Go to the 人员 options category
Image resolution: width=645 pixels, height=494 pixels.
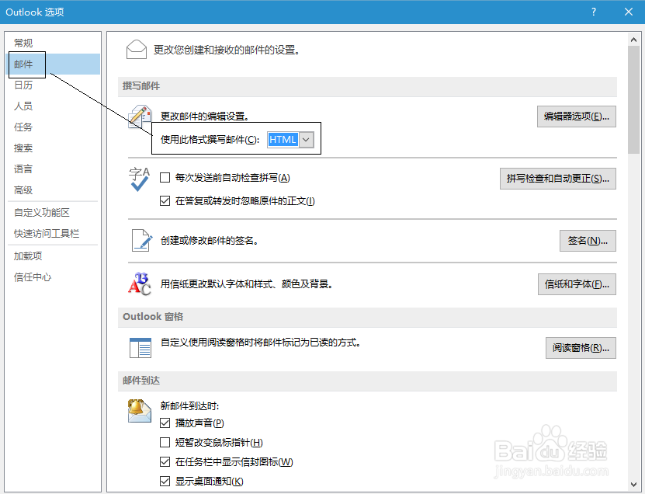tap(54, 106)
